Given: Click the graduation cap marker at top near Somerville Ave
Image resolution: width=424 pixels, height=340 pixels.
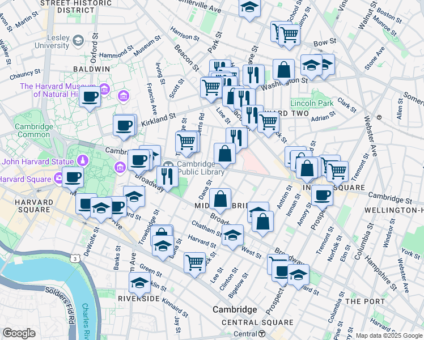Looking at the screenshot, I should (249, 9).
